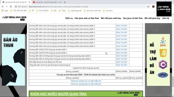Image resolution: width=174 pixels, height=97 pixels.
Task: Open java web cơ bản free bookmark folder
Action: (92, 11)
